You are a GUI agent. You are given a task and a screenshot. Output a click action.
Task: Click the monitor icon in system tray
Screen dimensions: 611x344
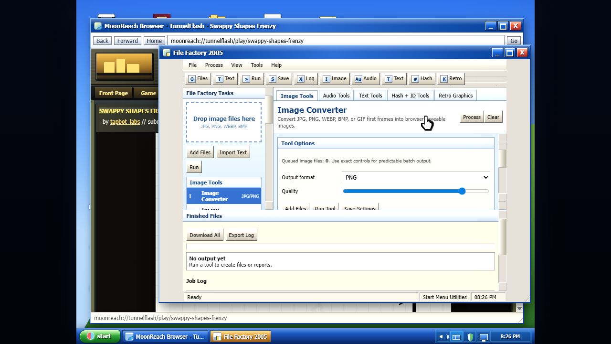click(x=484, y=337)
